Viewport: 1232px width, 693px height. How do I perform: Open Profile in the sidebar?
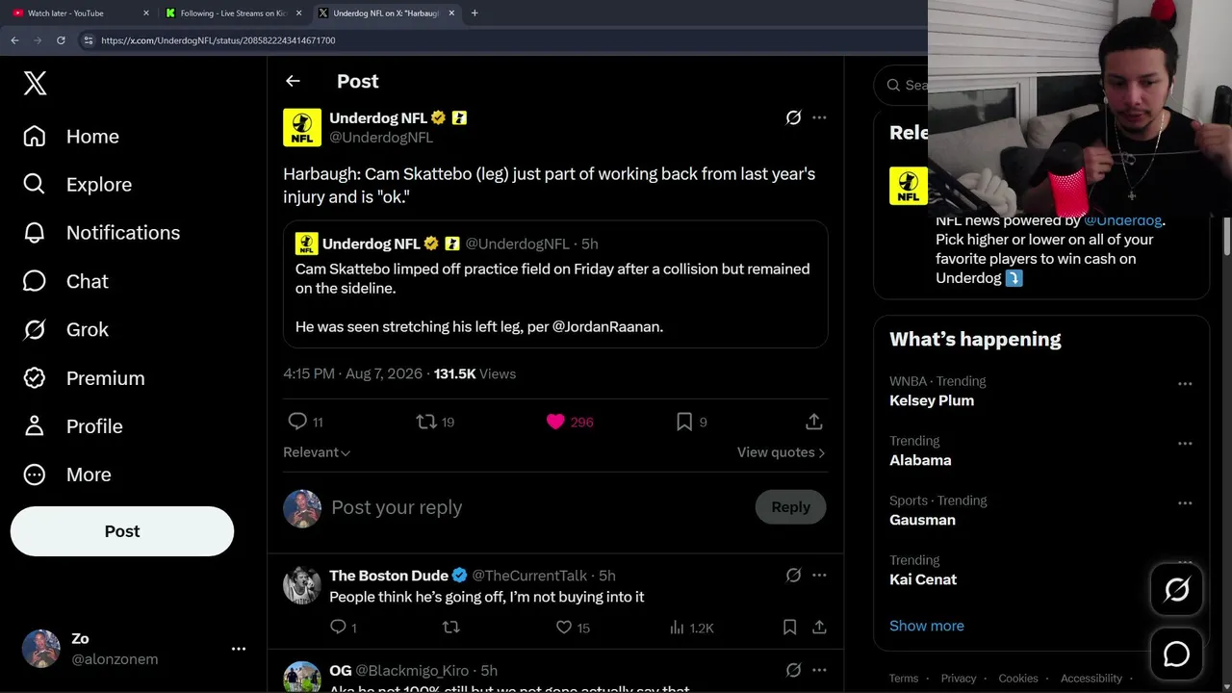[72, 426]
